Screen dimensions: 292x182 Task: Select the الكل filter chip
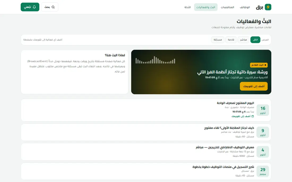255,40
